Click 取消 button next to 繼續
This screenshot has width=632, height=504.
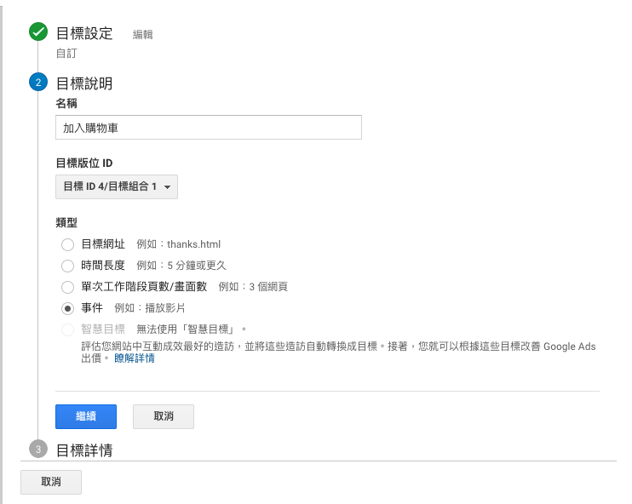[164, 416]
